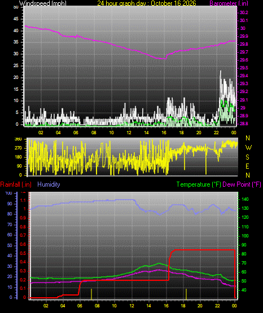Viewport: 263px width, 313px height.
Task: Click the yellow marker near hour 18
Action: [186, 294]
